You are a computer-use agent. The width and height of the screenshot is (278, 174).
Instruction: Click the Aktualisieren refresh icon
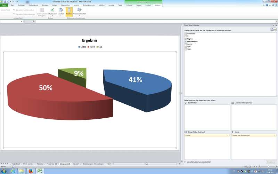(x=52, y=10)
